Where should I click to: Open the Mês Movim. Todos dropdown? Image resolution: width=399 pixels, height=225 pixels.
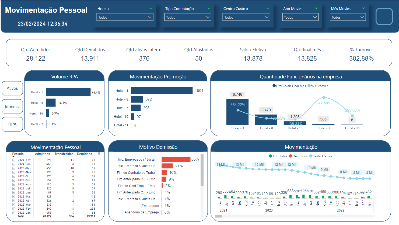[348, 17]
